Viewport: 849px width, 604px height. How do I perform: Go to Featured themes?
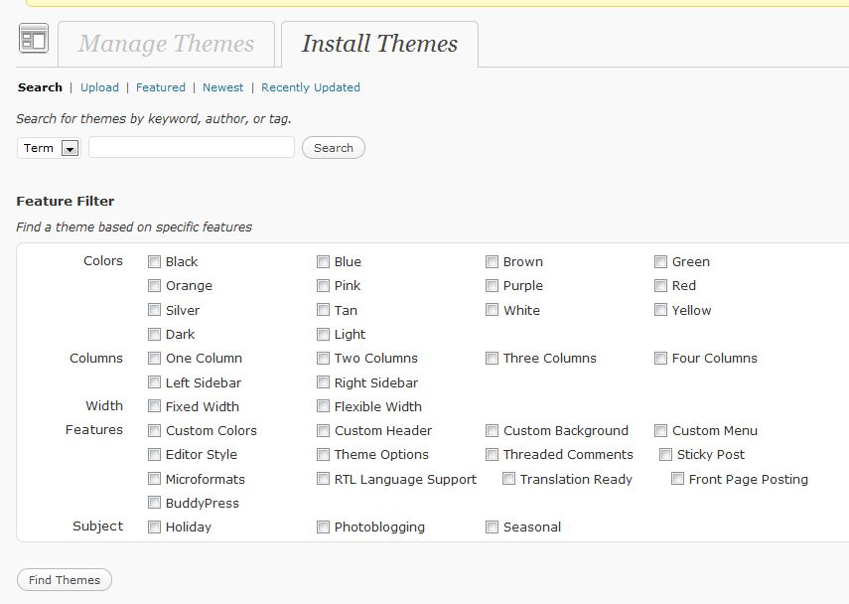pyautogui.click(x=161, y=87)
